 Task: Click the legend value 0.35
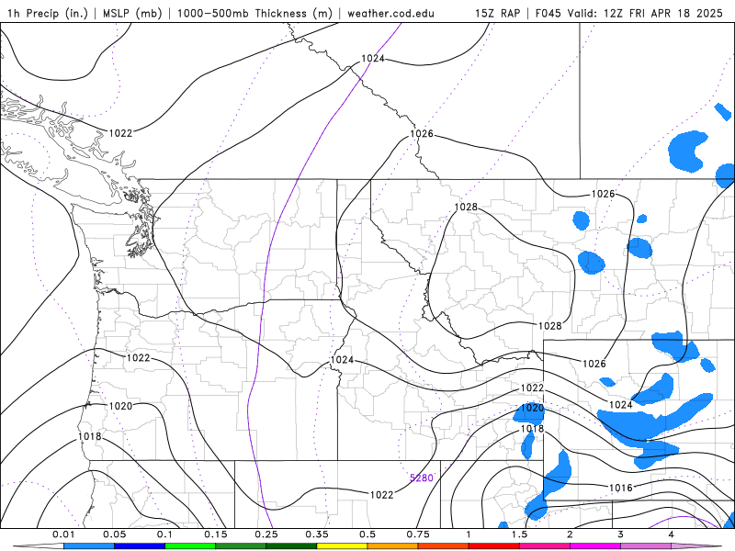pos(317,534)
